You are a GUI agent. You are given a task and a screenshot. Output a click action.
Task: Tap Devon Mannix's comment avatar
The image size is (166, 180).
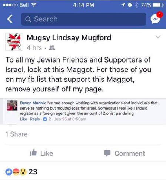[12, 106]
